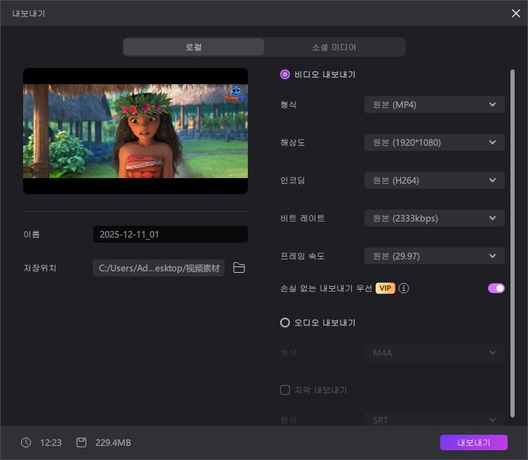The image size is (528, 460).
Task: Switch to the 로컬 tab
Action: (x=194, y=47)
